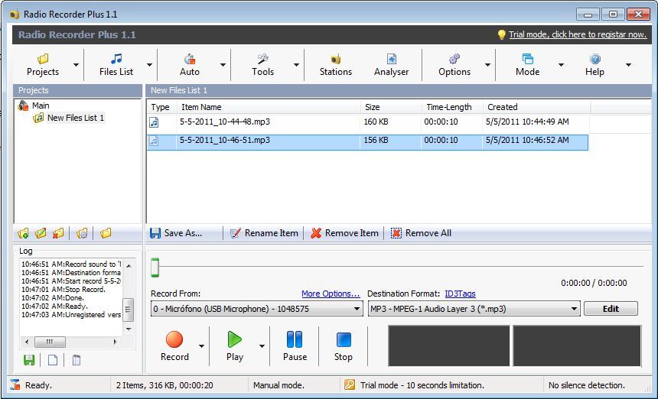Click the playback position slider handle
Image resolution: width=658 pixels, height=399 pixels.
155,268
